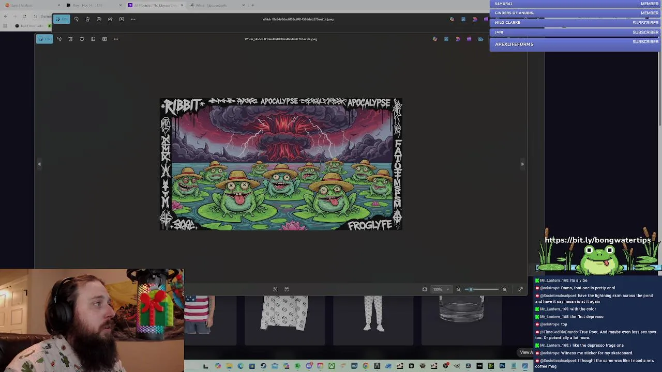
Task: Open the 100% zoom level dropdown
Action: (x=441, y=289)
